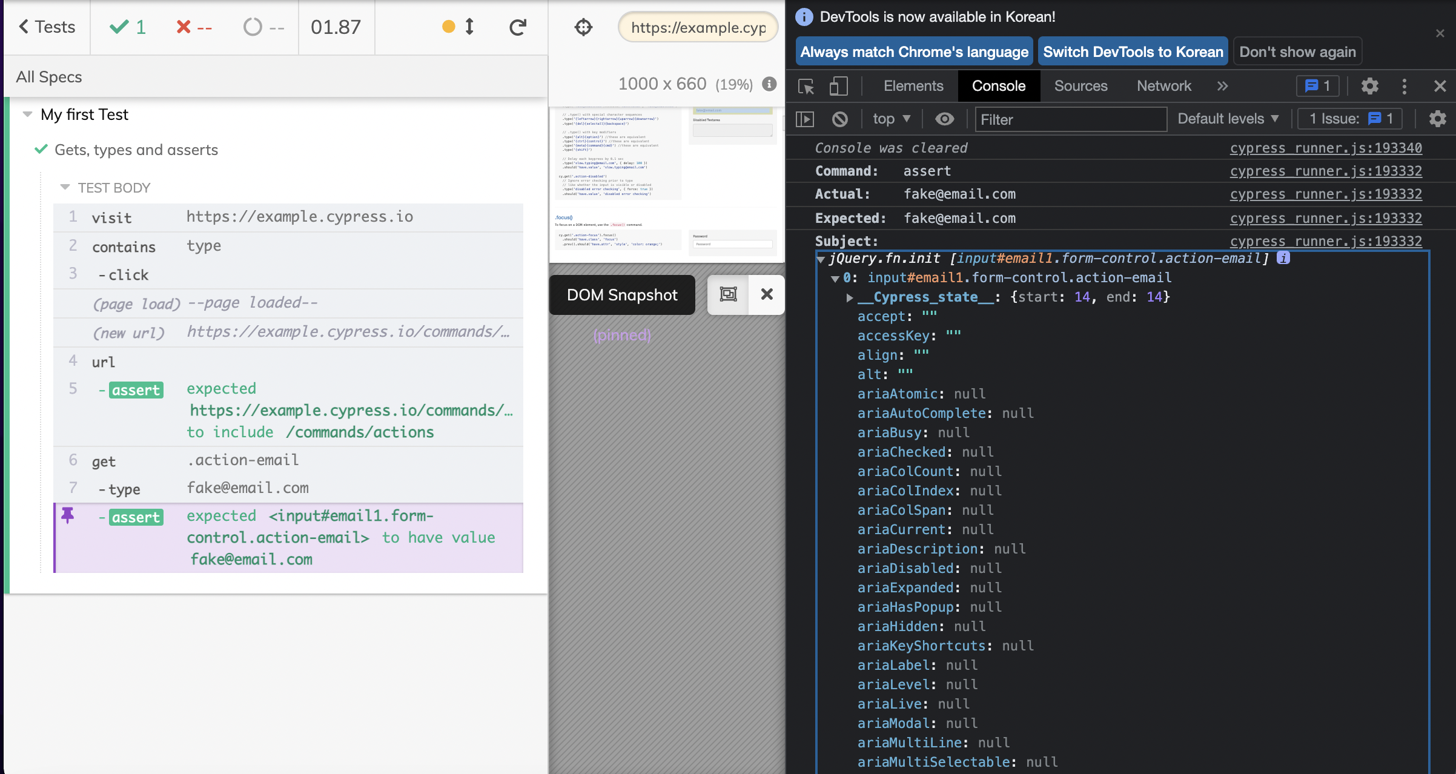
Task: Expand the __Cypress_state__ property
Action: tap(850, 297)
